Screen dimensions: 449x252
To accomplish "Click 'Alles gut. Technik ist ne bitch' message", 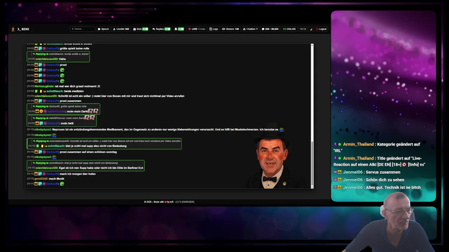I will [393, 188].
